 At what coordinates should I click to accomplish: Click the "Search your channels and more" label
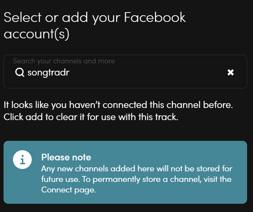[64, 61]
